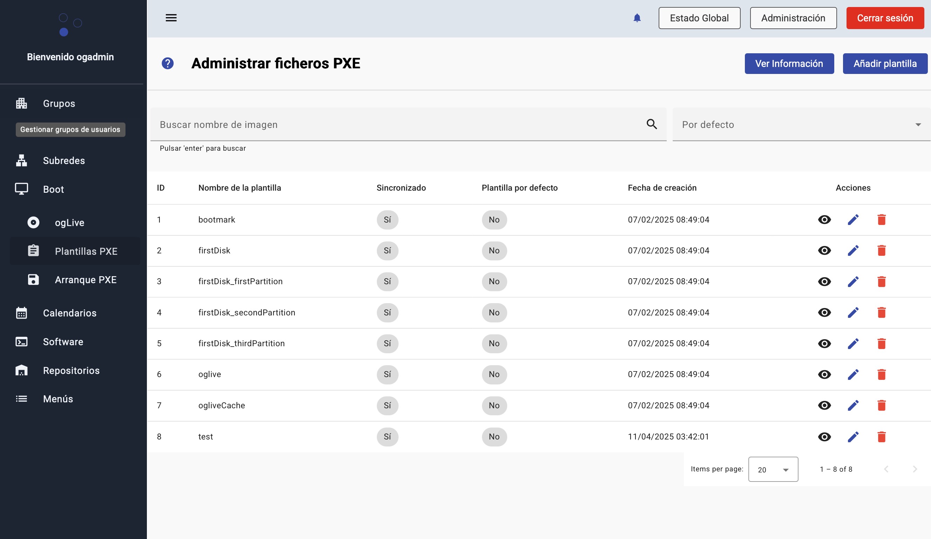Delete the test template using trash icon
931x539 pixels.
882,437
